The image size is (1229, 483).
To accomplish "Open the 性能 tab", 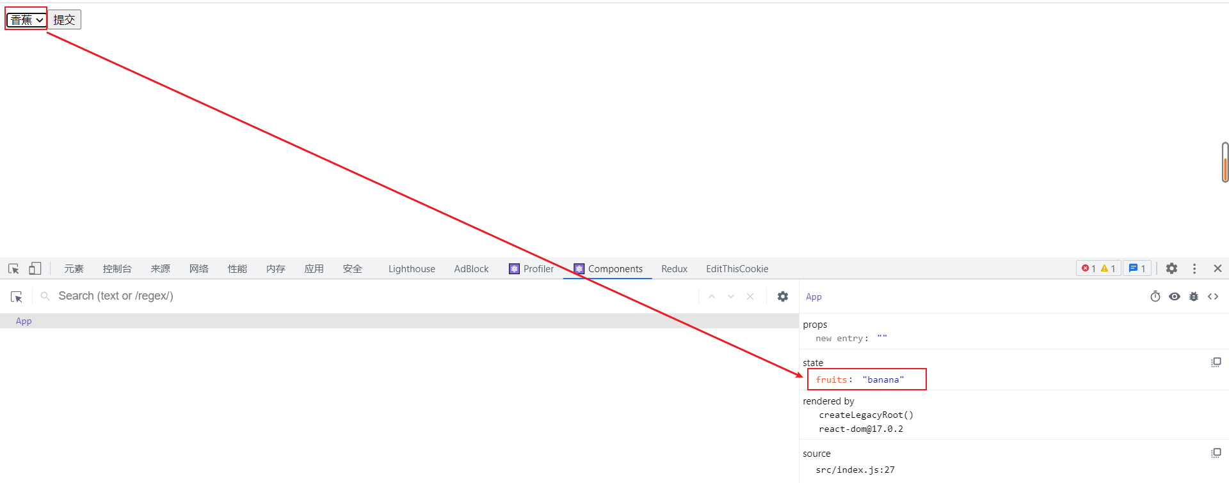I will 237,269.
